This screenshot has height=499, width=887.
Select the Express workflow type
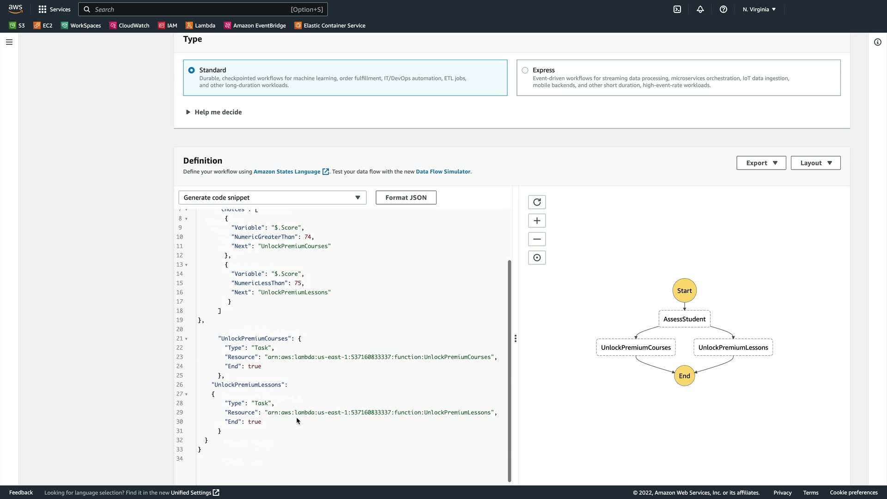pos(525,70)
